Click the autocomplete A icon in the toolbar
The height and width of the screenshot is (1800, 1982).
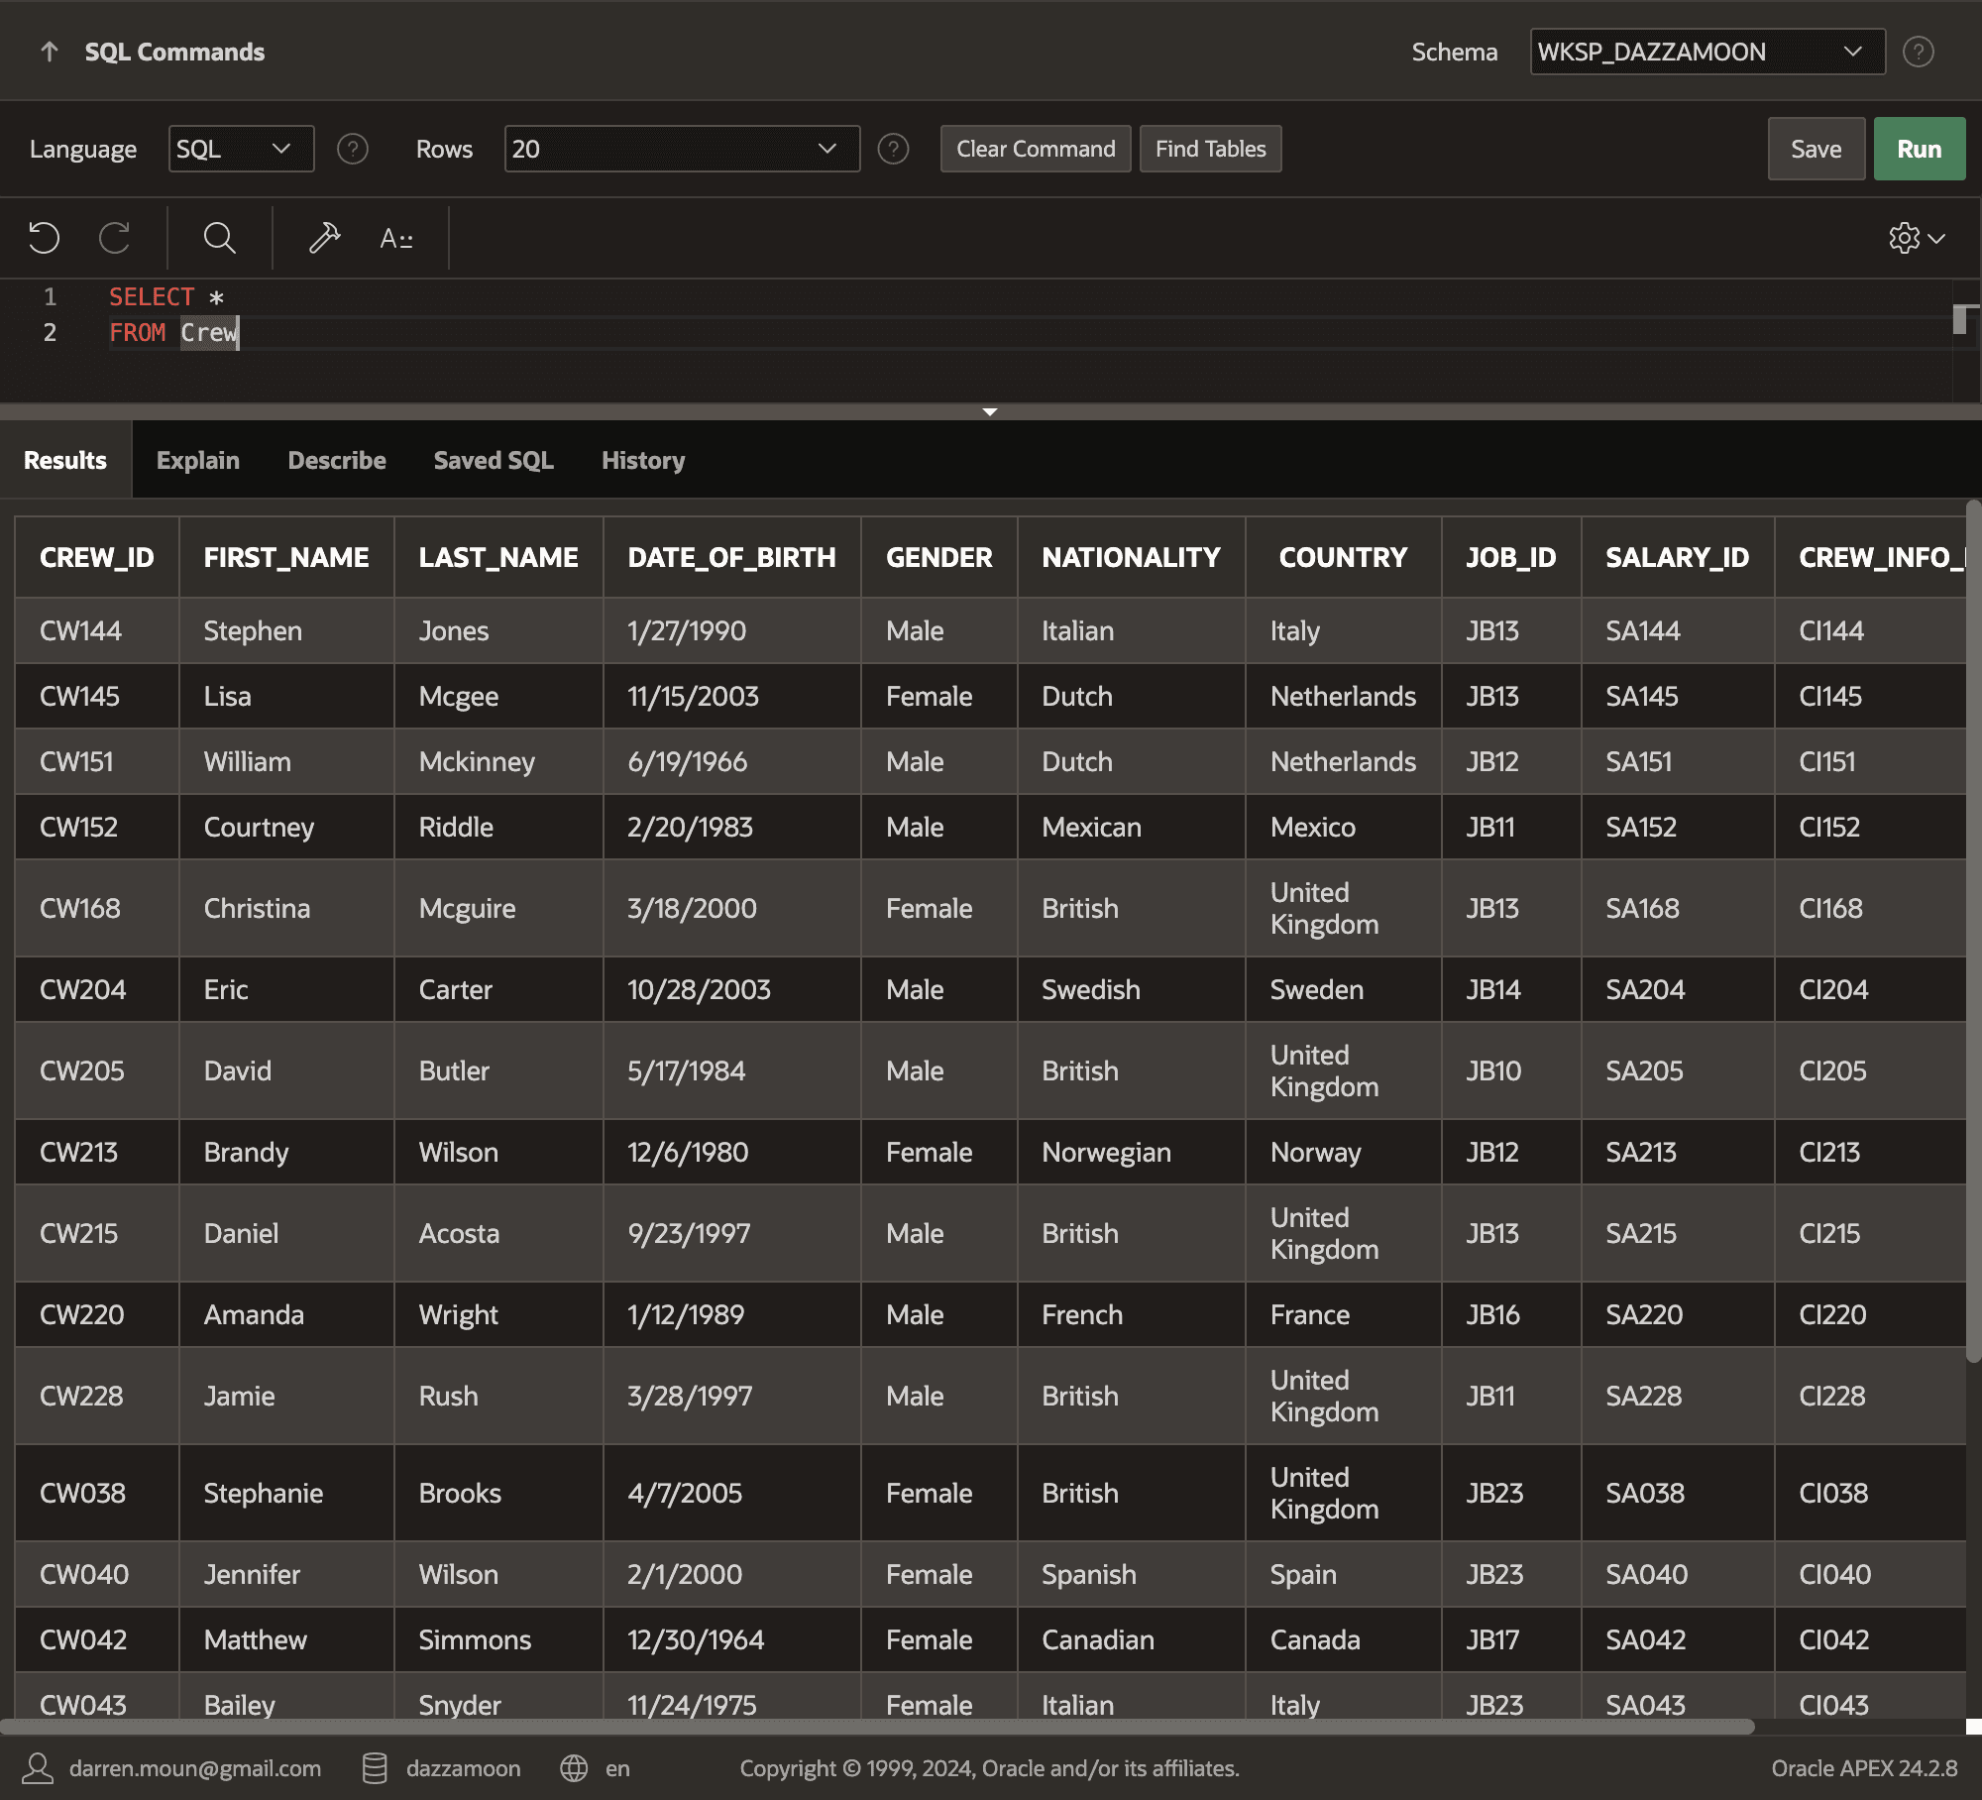(395, 238)
